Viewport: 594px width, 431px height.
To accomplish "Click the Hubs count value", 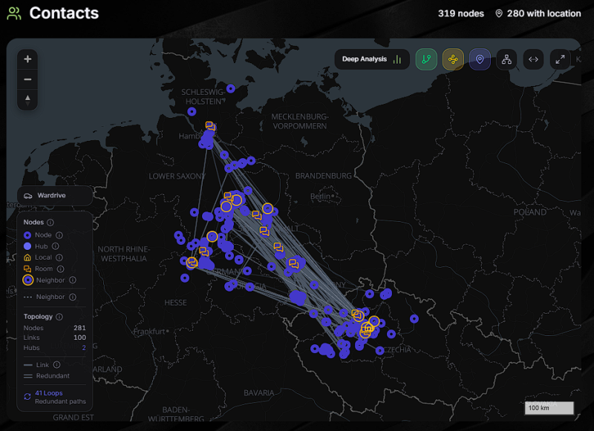I will tap(84, 348).
